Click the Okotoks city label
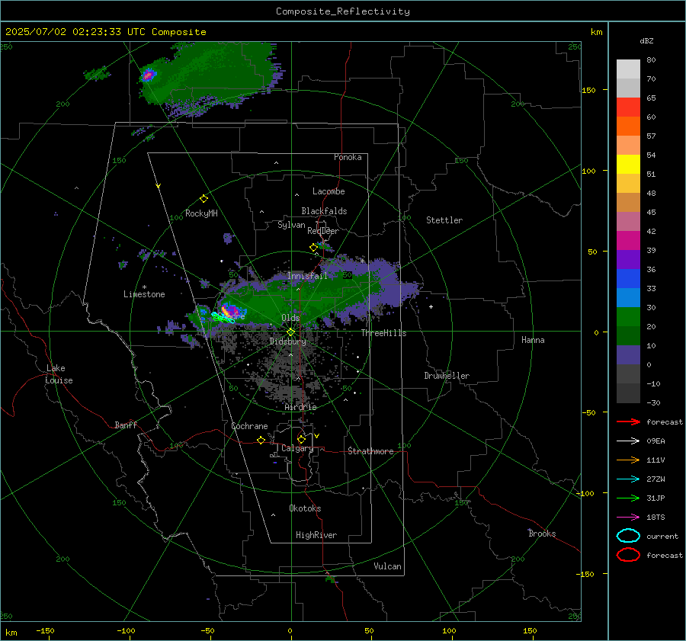 click(x=305, y=508)
